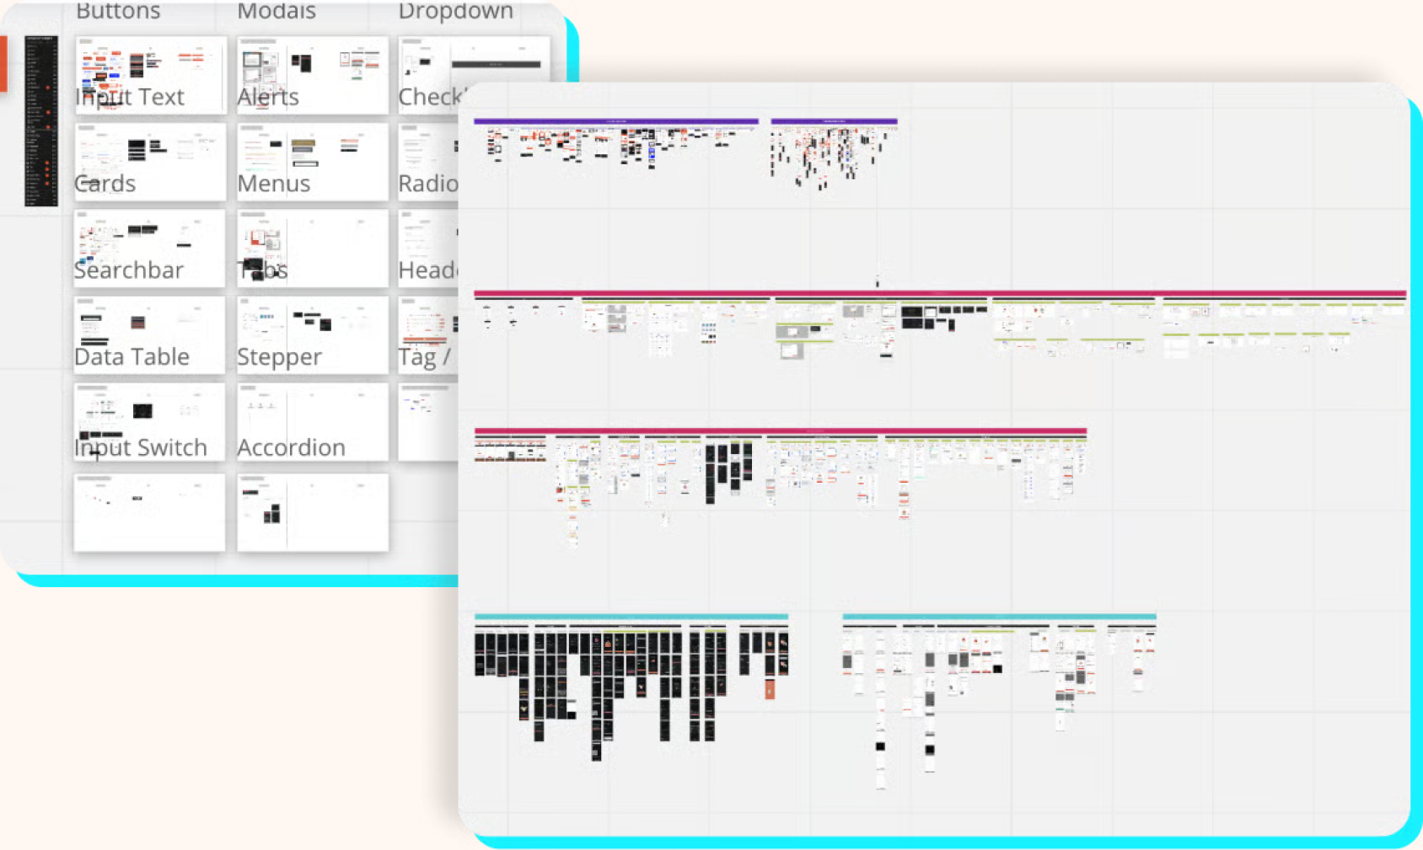1423x850 pixels.
Task: Select the wide purple-headed screen group
Action: click(x=615, y=143)
